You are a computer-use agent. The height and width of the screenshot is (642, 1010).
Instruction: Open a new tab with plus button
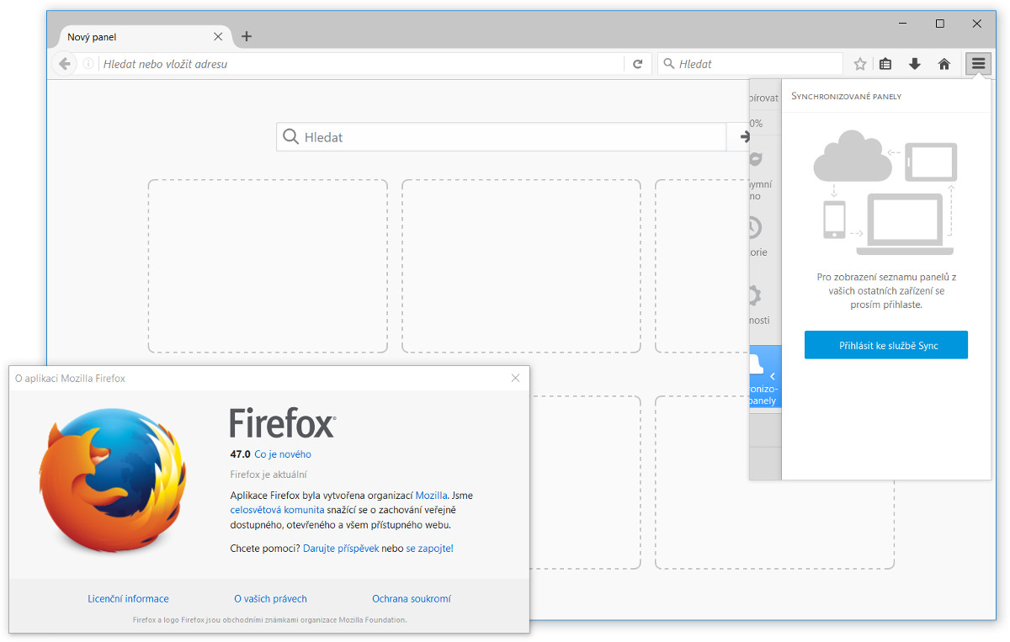(x=247, y=36)
